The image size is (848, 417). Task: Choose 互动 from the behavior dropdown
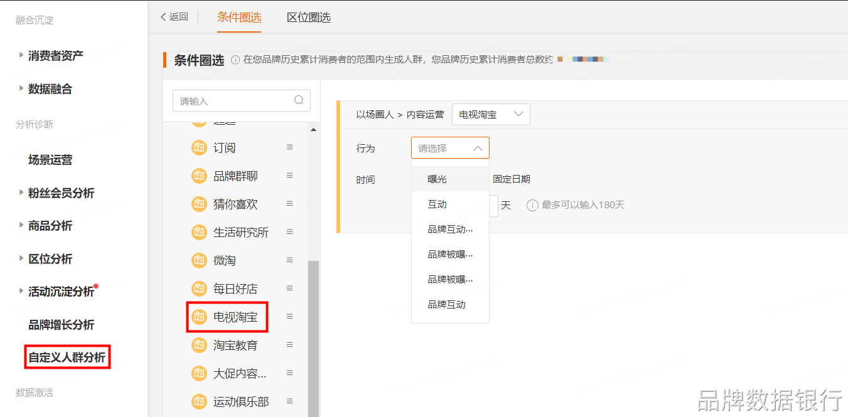pyautogui.click(x=450, y=204)
